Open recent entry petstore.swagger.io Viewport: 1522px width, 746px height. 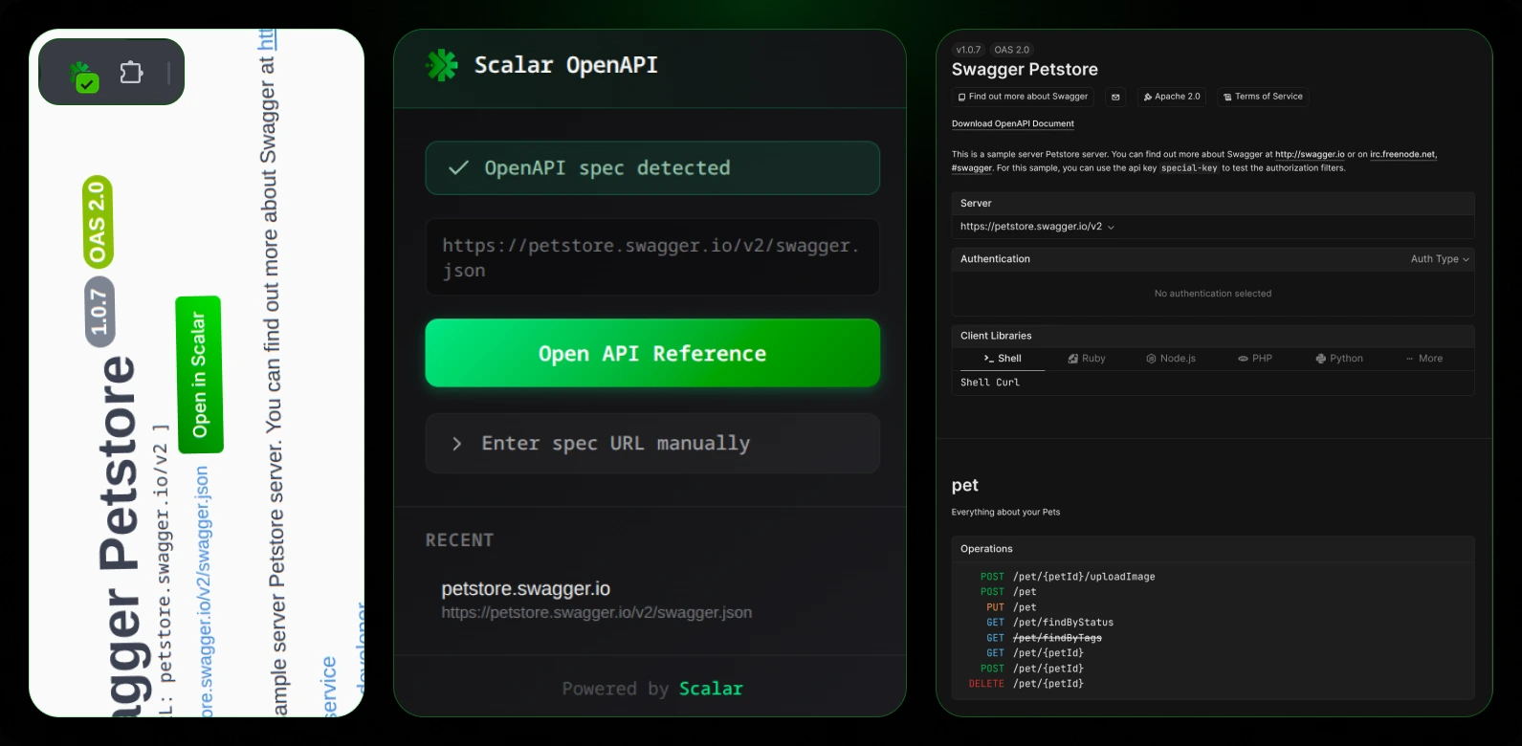click(596, 600)
